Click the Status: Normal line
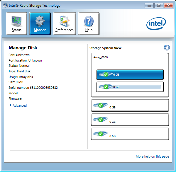The height and width of the screenshot is (172, 176). pyautogui.click(x=19, y=66)
